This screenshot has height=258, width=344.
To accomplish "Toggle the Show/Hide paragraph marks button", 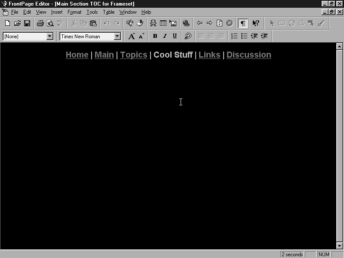I will tap(243, 23).
